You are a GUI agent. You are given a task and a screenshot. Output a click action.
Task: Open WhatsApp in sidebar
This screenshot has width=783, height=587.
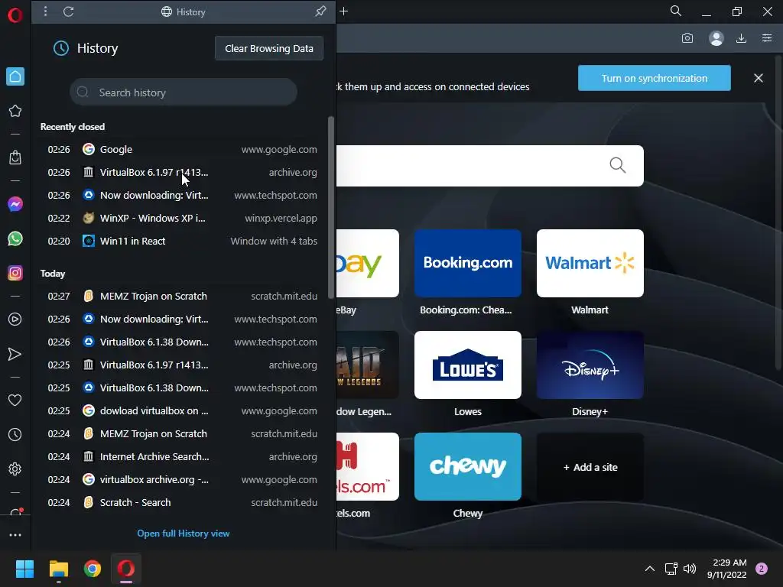click(15, 238)
